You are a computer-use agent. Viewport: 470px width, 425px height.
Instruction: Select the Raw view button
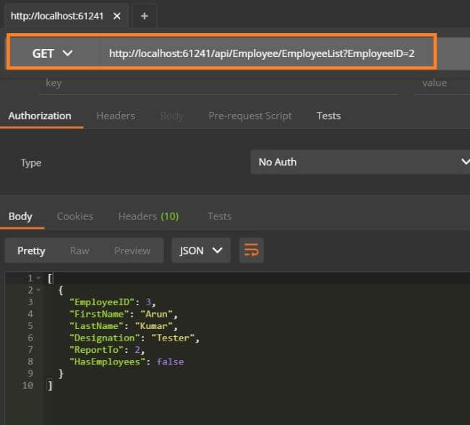pos(80,250)
